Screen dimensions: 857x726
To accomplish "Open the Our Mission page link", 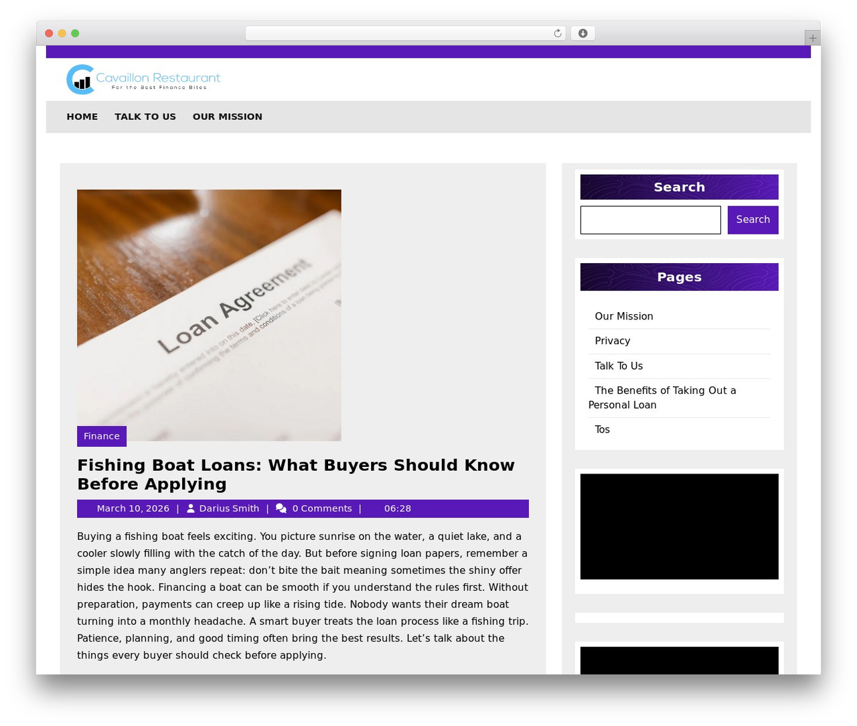I will click(624, 316).
